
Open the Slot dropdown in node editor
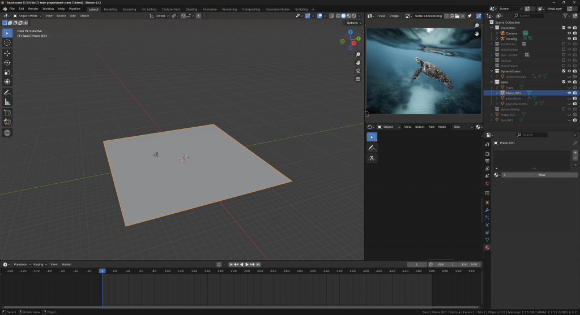pyautogui.click(x=463, y=127)
